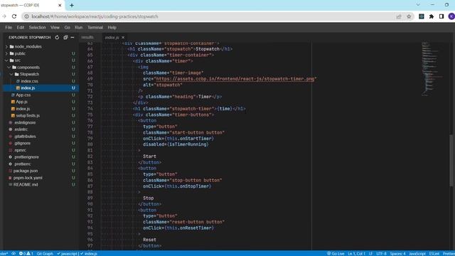Open the tab search dropdown arrow
455x256 pixels.
pos(418,5)
